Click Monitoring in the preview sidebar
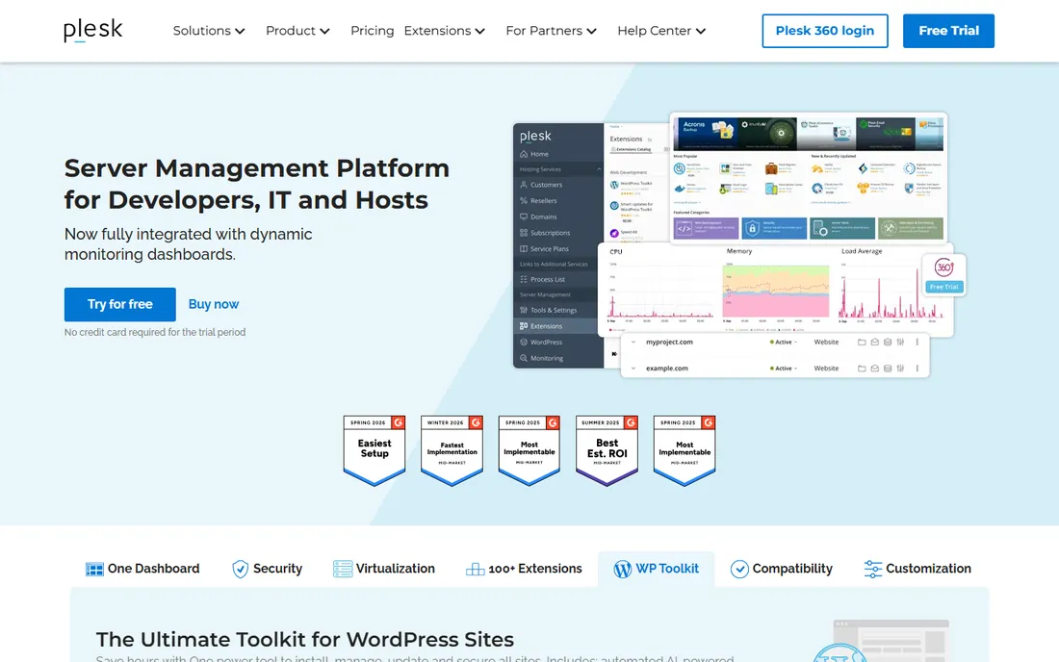 pyautogui.click(x=541, y=358)
